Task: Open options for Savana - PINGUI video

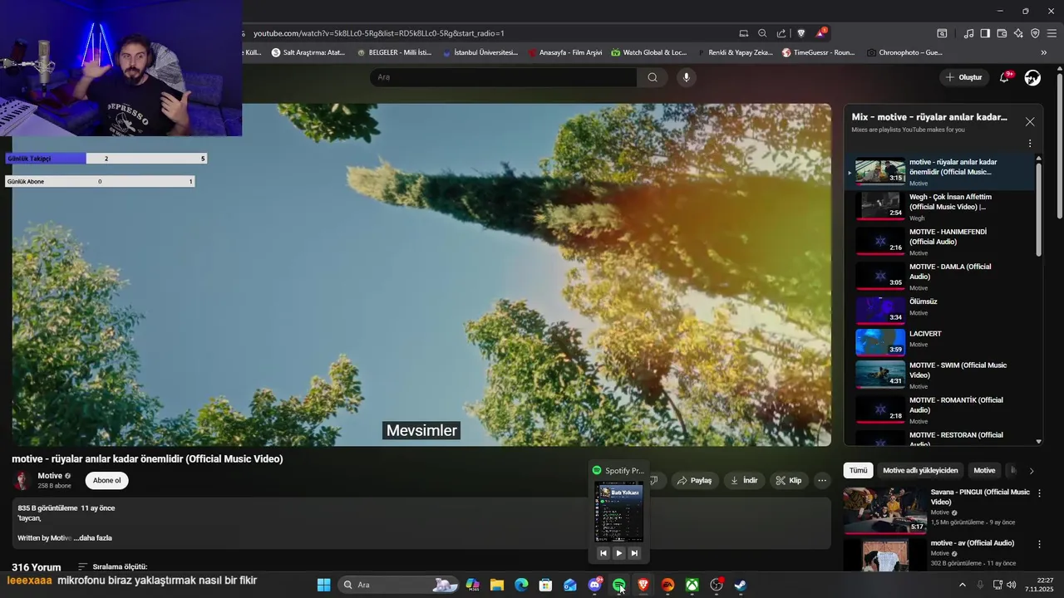Action: [1039, 493]
